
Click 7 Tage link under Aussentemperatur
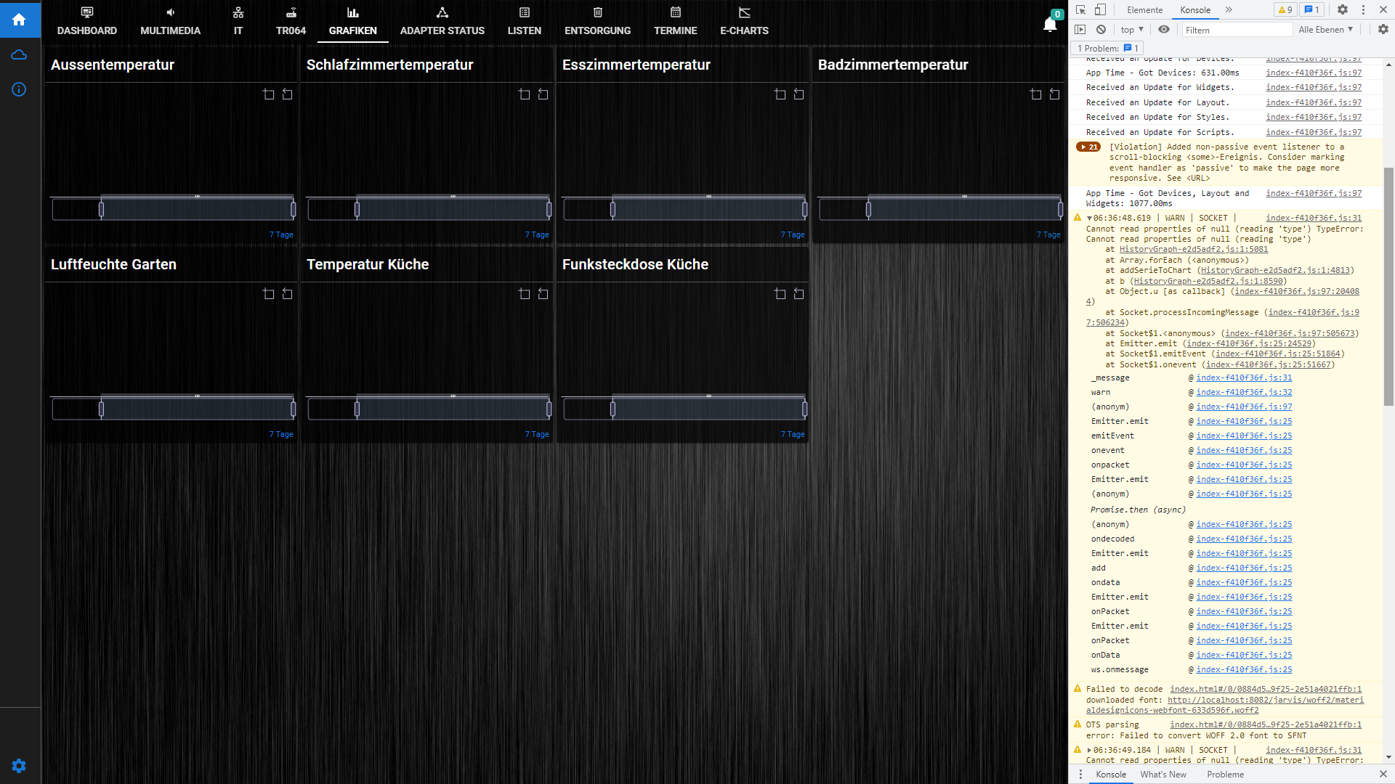click(x=281, y=235)
